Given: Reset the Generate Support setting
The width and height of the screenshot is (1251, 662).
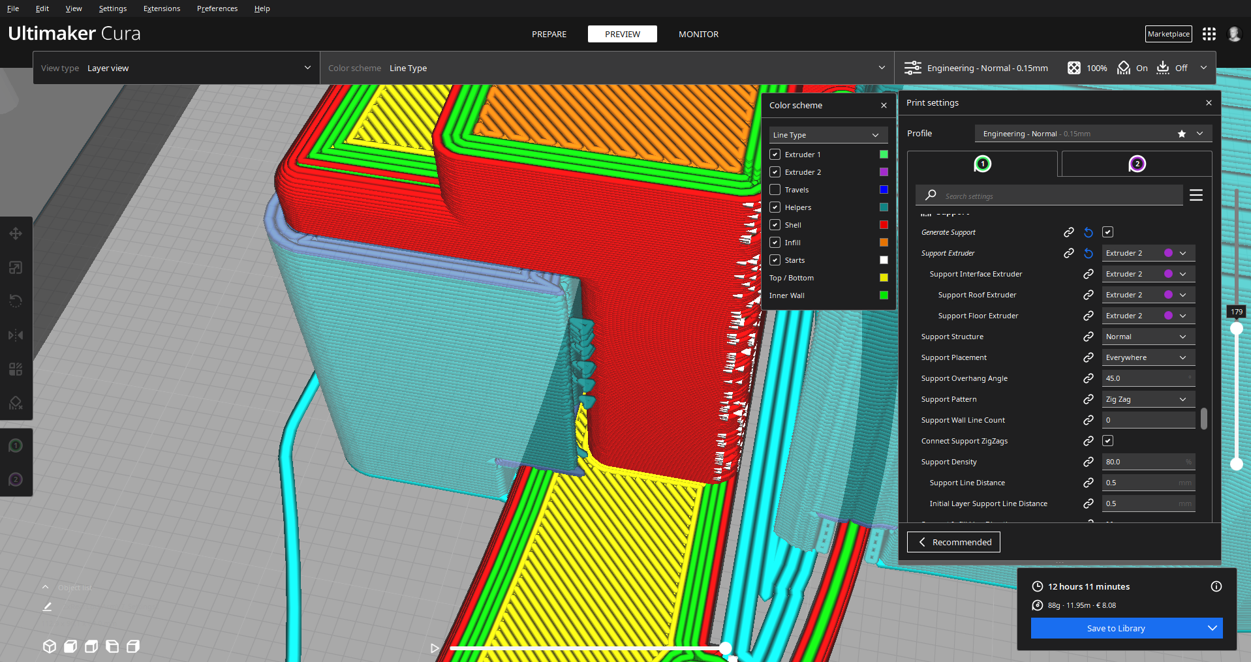Looking at the screenshot, I should coord(1089,232).
